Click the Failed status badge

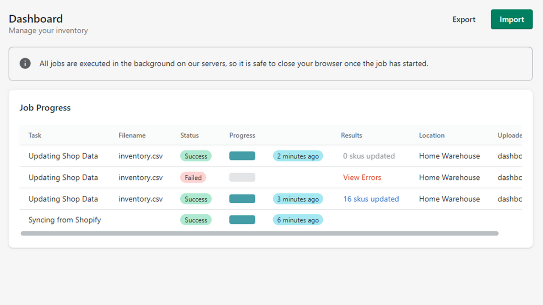pyautogui.click(x=193, y=177)
